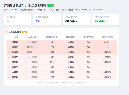Click the knight_id in 周艺锋's row
Screen dimensions: 129x95
pos(32,42)
